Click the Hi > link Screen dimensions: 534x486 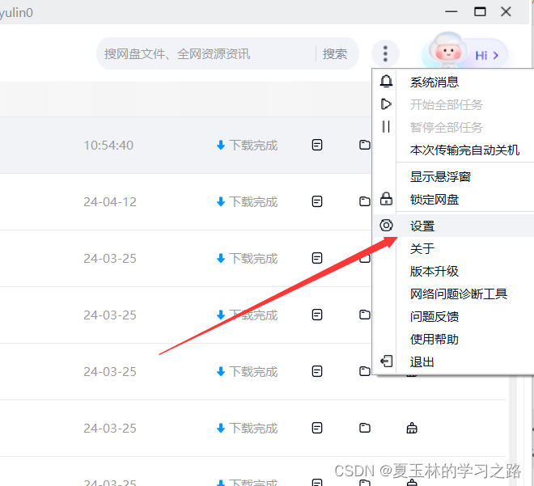[486, 56]
